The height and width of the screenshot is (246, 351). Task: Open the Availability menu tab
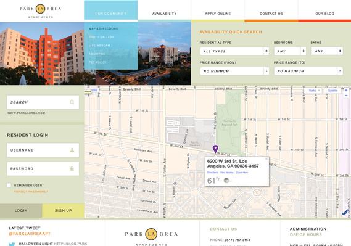164,14
